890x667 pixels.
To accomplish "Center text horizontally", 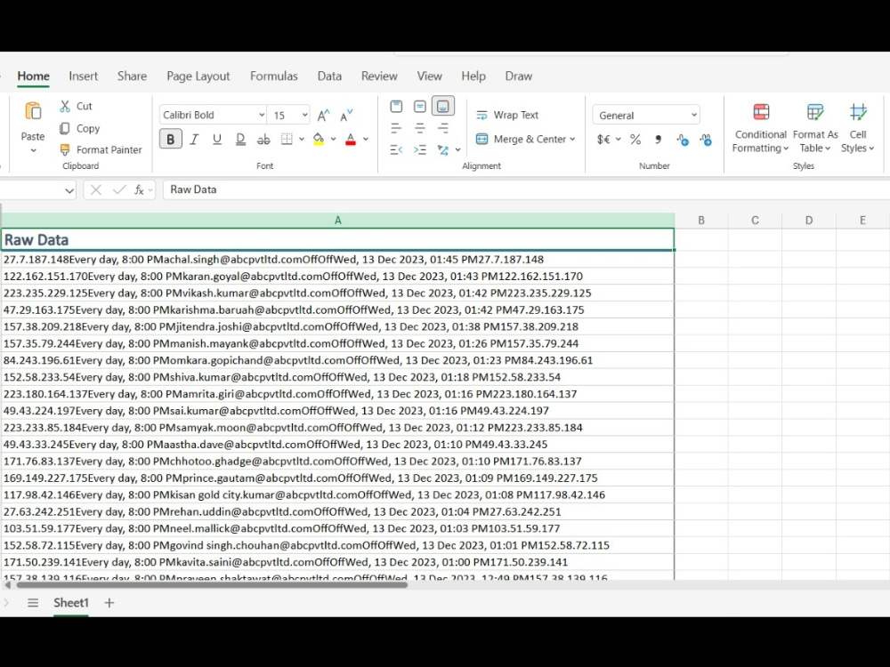I will pyautogui.click(x=419, y=129).
